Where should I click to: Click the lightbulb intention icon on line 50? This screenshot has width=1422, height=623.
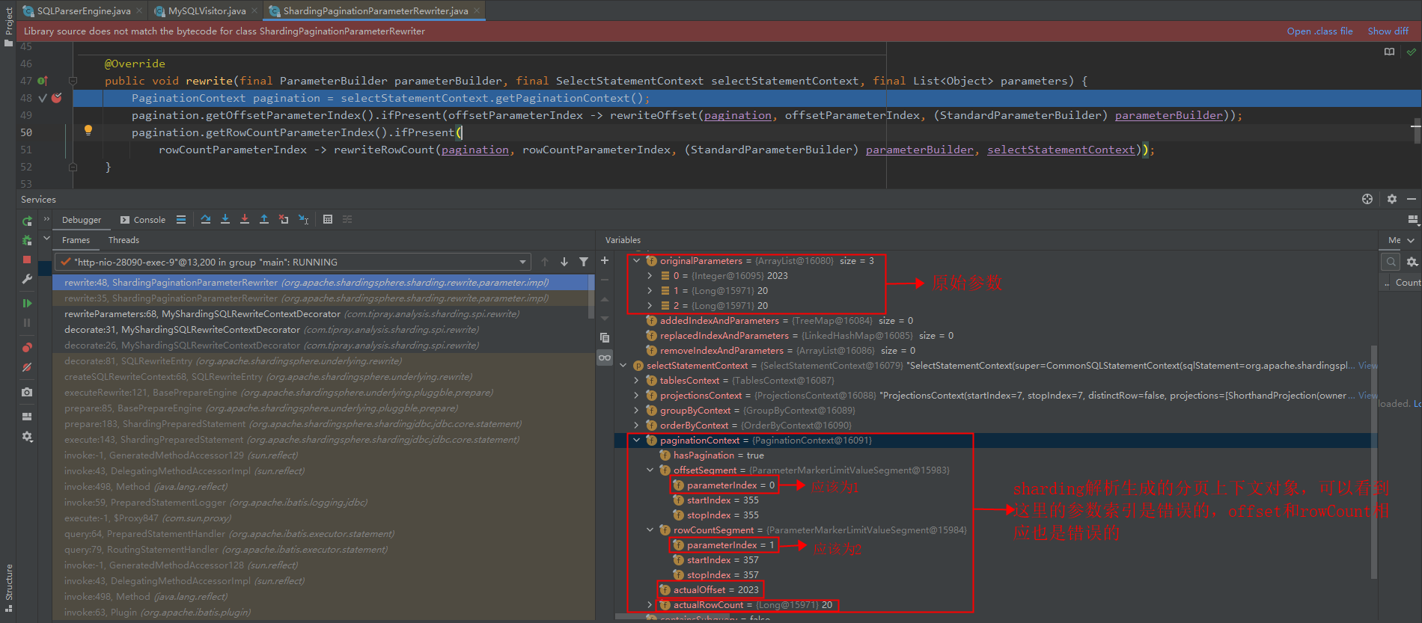[x=88, y=130]
